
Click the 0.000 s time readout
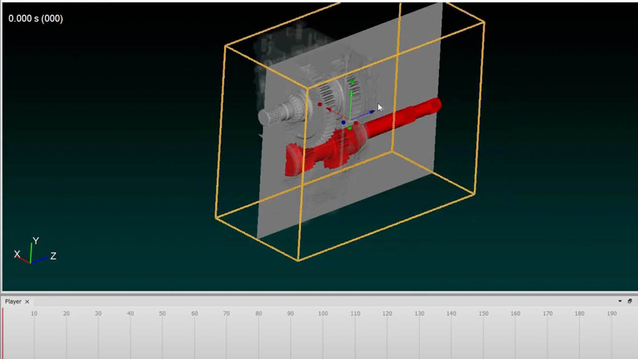(36, 19)
